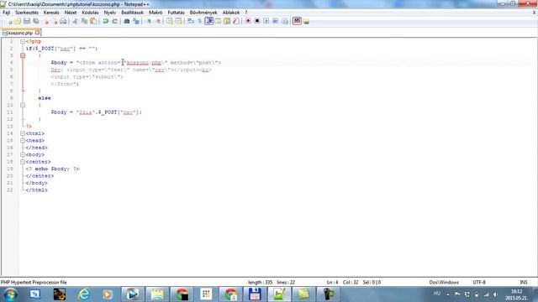Open the Szerkesztés menu
The height and width of the screenshot is (302, 538).
point(27,13)
